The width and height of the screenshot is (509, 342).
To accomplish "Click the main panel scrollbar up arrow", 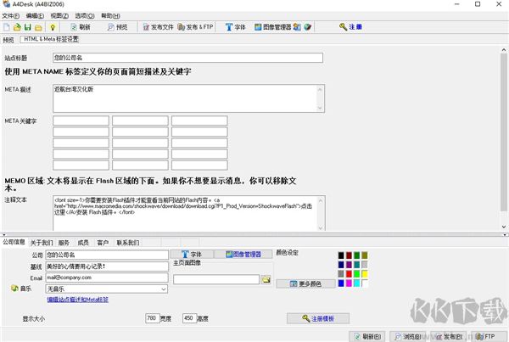I will (503, 50).
